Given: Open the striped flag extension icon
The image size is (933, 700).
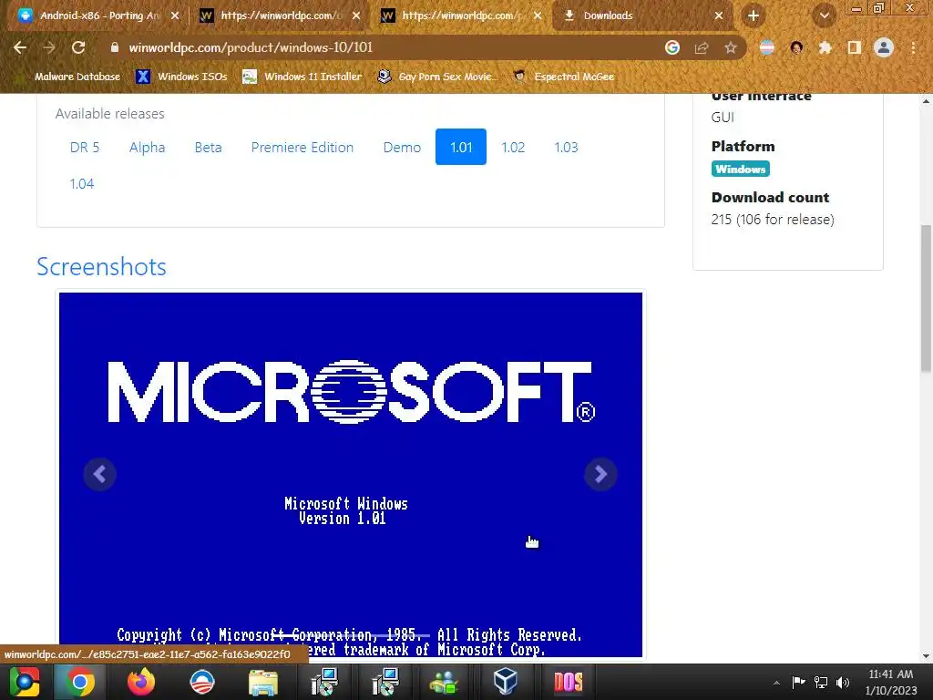Looking at the screenshot, I should click(767, 47).
